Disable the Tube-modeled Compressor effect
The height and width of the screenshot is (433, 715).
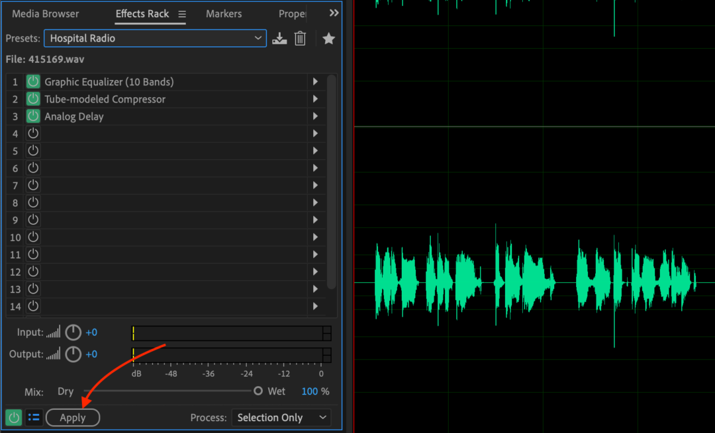(x=32, y=98)
